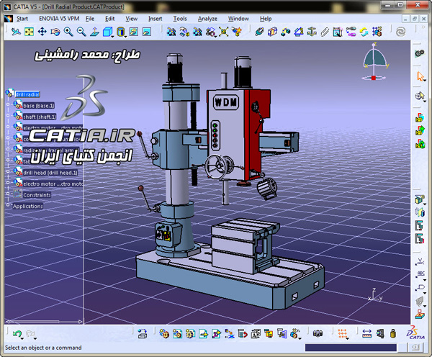Activate the Fly Mode airplane icon
Screen dimensions: 432x357
point(16,32)
